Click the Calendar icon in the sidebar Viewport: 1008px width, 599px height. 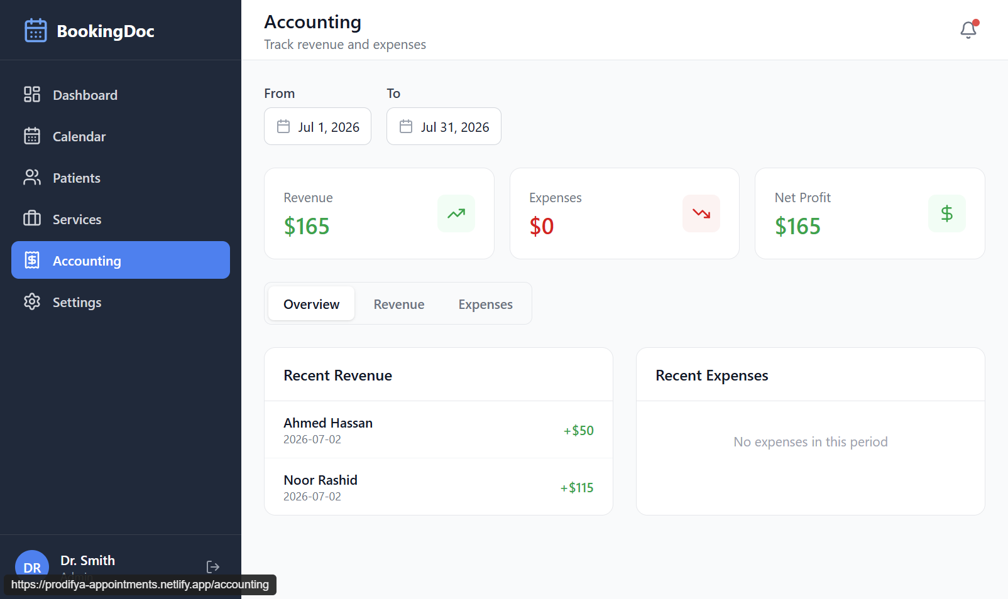coord(32,136)
